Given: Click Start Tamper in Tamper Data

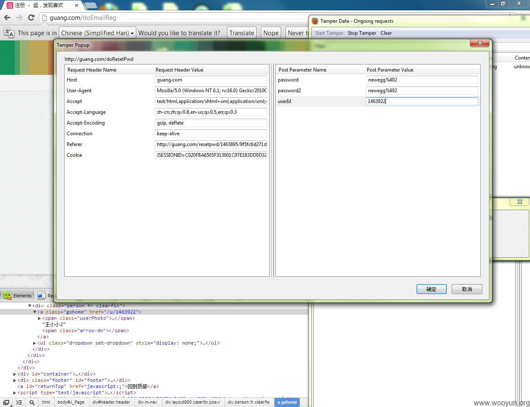Looking at the screenshot, I should [x=329, y=33].
